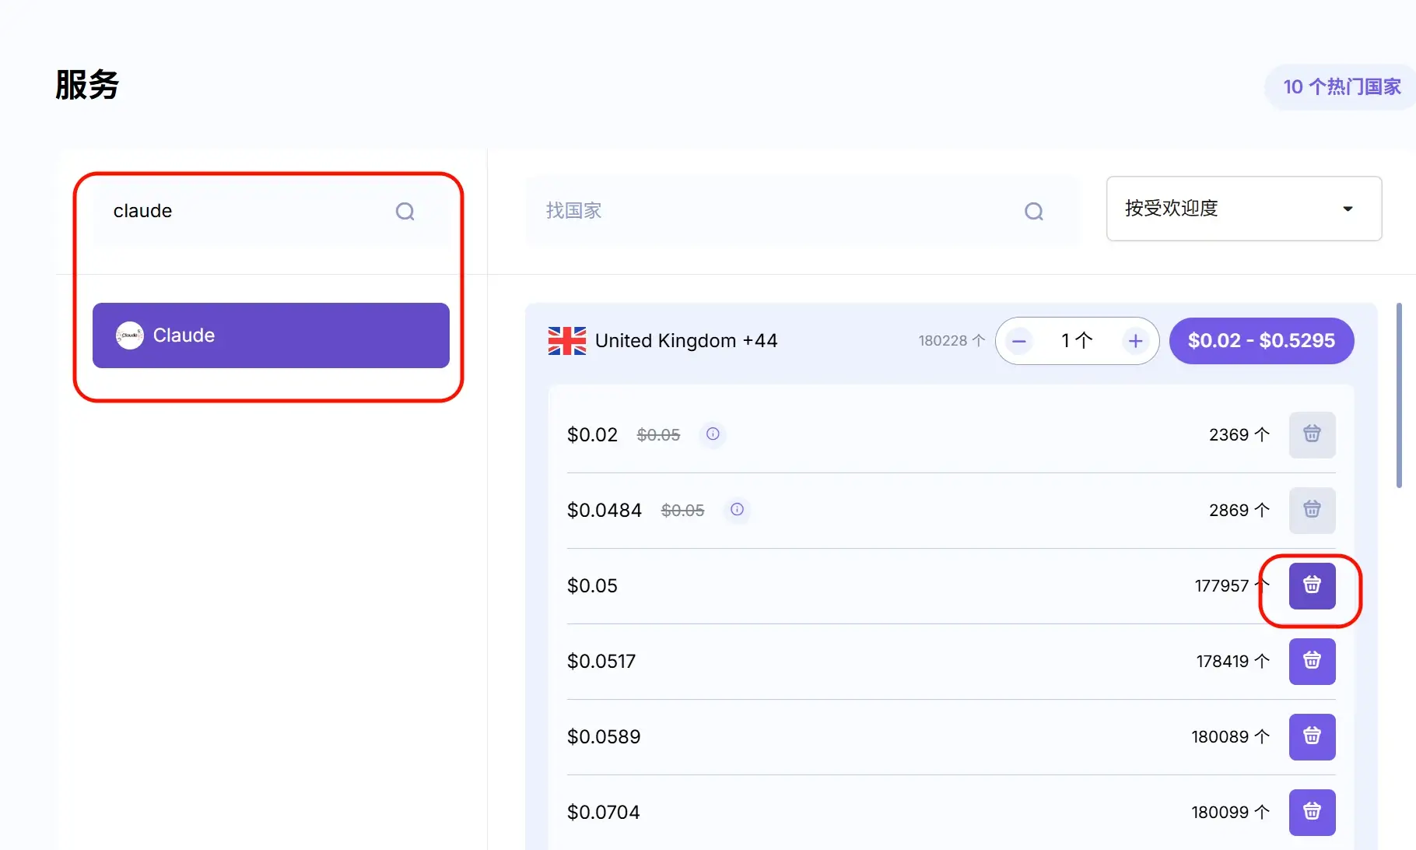Click basket icon for $0.02 price
The width and height of the screenshot is (1416, 850).
[1312, 434]
